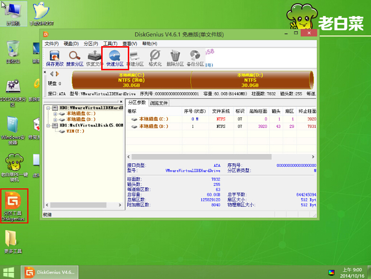Select 本地磁盘 (C:) in the tree
This screenshot has width=371, height=279.
(81, 114)
